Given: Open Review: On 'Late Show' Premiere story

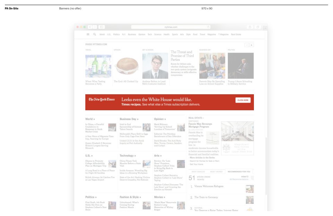Looking at the screenshot, I should tap(164, 166).
